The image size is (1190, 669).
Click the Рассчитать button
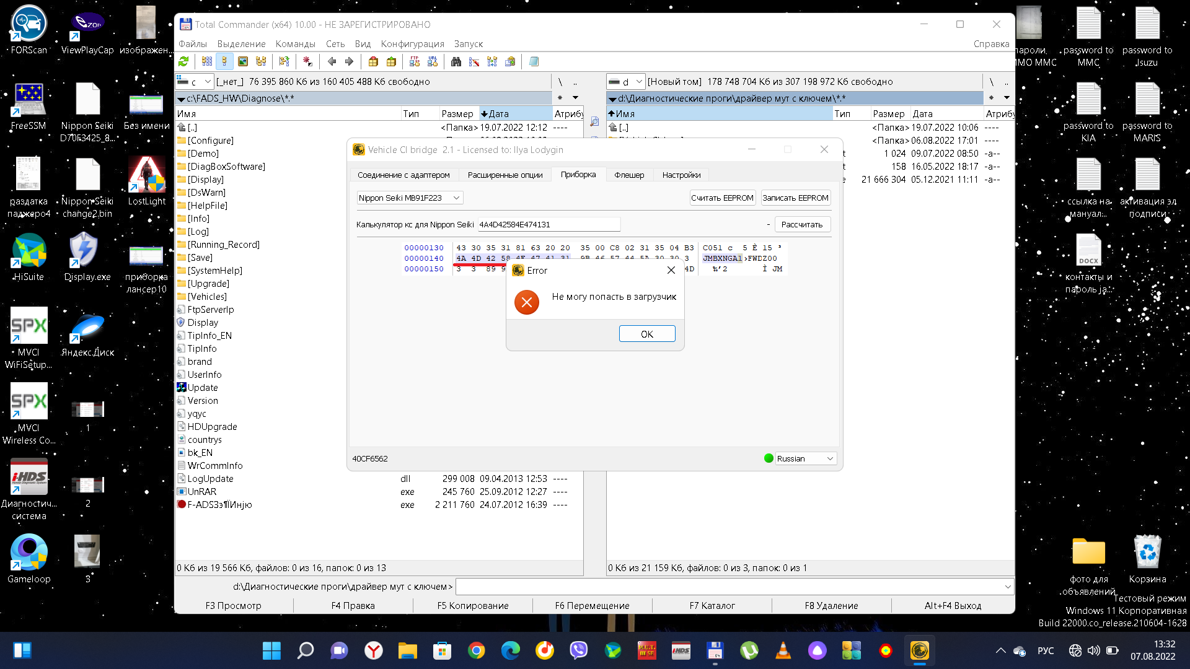click(x=801, y=225)
